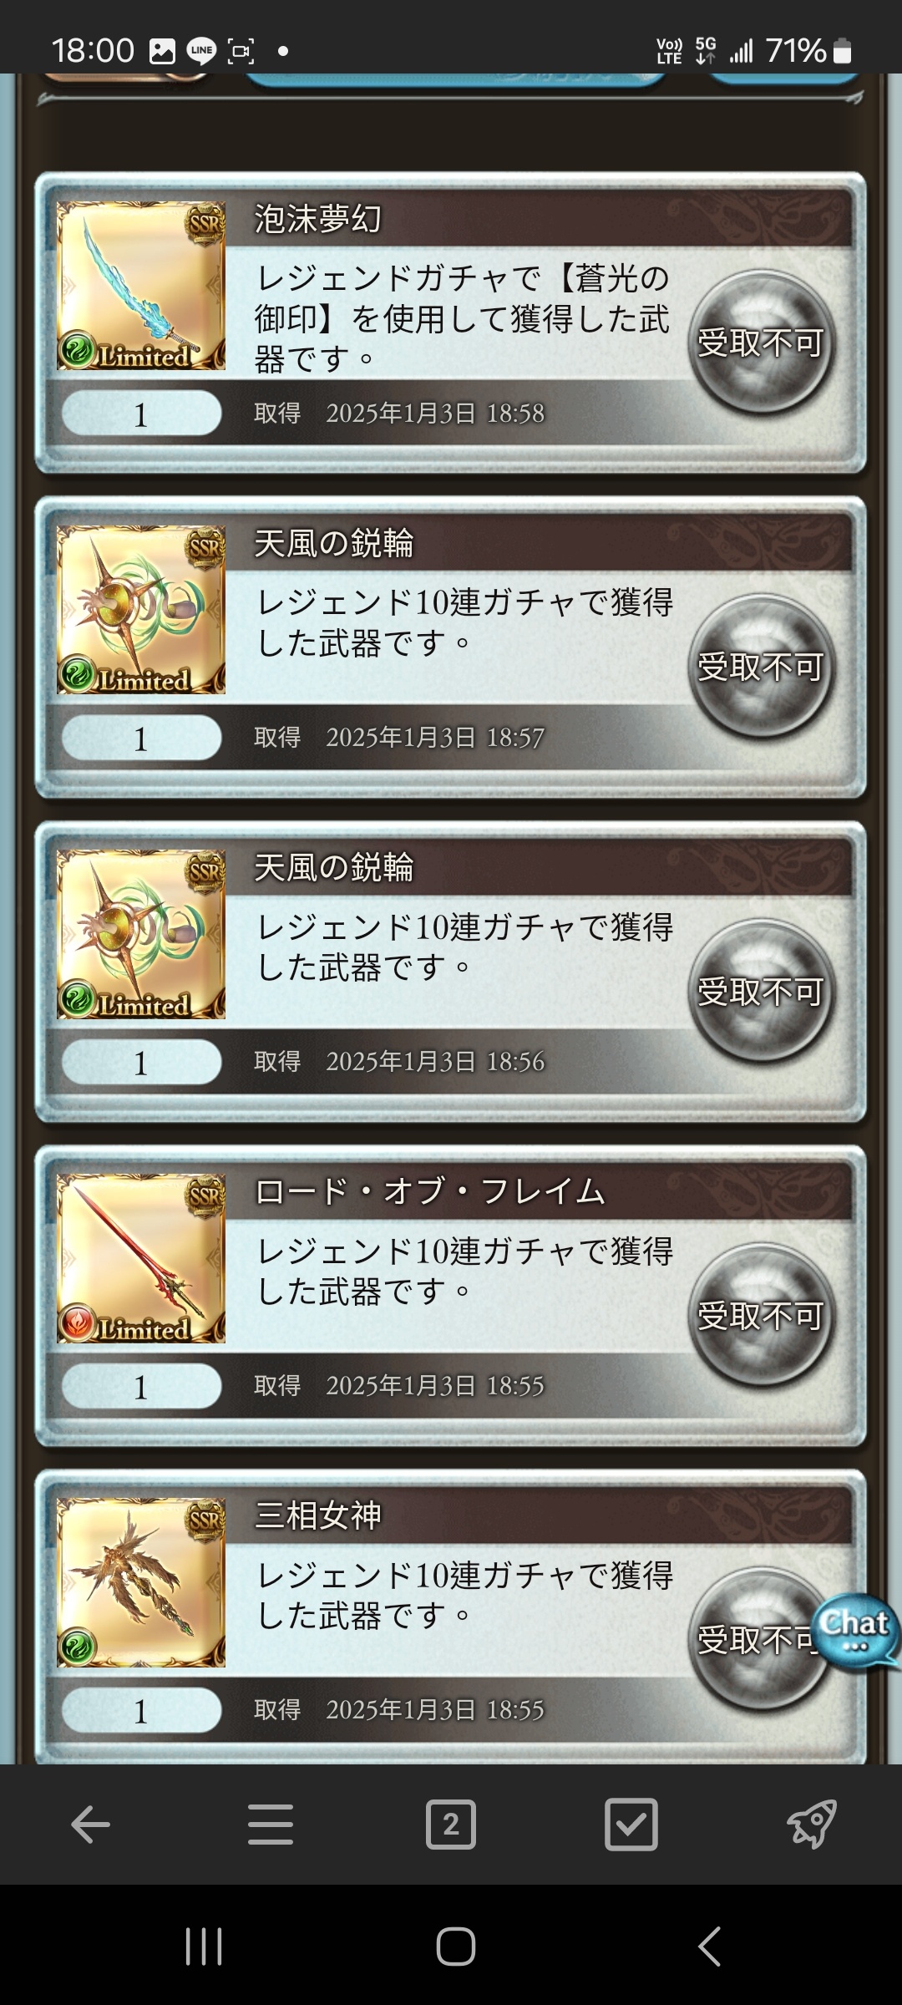Tap 受取不可 button for ロード・オブ・フレイム
This screenshot has height=2005, width=902.
click(761, 1316)
